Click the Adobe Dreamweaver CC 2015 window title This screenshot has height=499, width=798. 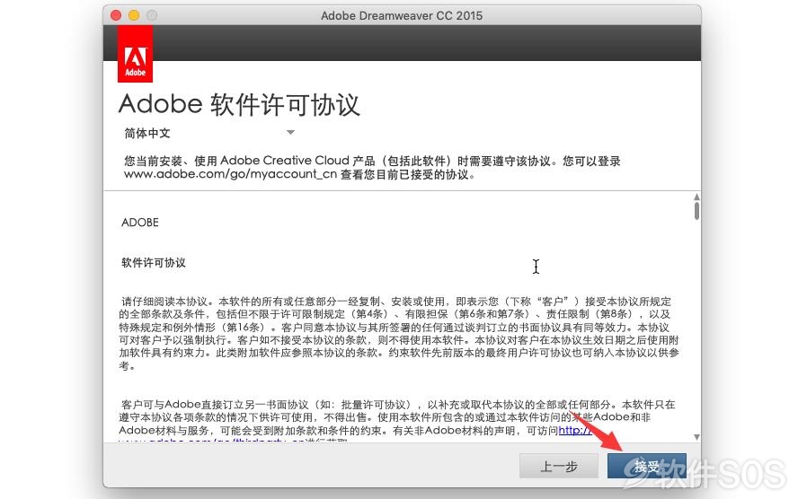pos(402,16)
